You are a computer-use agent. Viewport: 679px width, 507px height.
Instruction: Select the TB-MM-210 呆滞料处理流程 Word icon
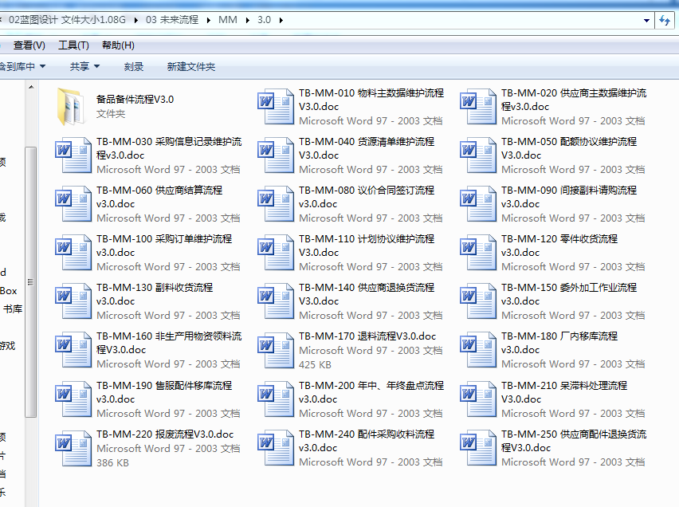click(x=478, y=399)
